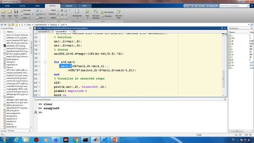Viewport: 254px width, 143px height.
Task: Open Google Chrome from taskbar
Action: coord(76,140)
